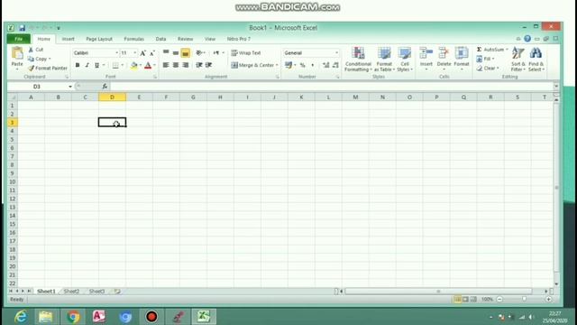Apply the Fill Color yellow swatch
This screenshot has height=325, width=577.
click(134, 65)
